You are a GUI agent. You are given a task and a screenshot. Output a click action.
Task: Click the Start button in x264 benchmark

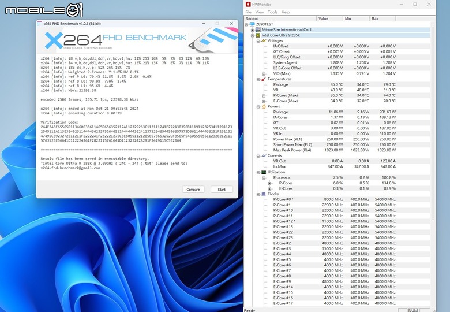pyautogui.click(x=222, y=190)
